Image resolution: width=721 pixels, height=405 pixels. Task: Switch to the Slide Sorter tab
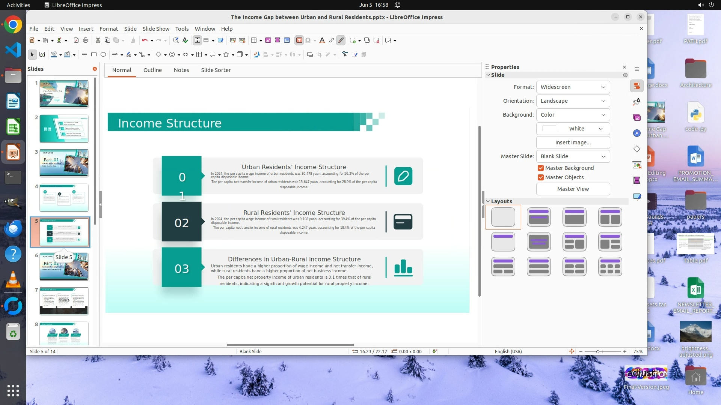click(216, 70)
